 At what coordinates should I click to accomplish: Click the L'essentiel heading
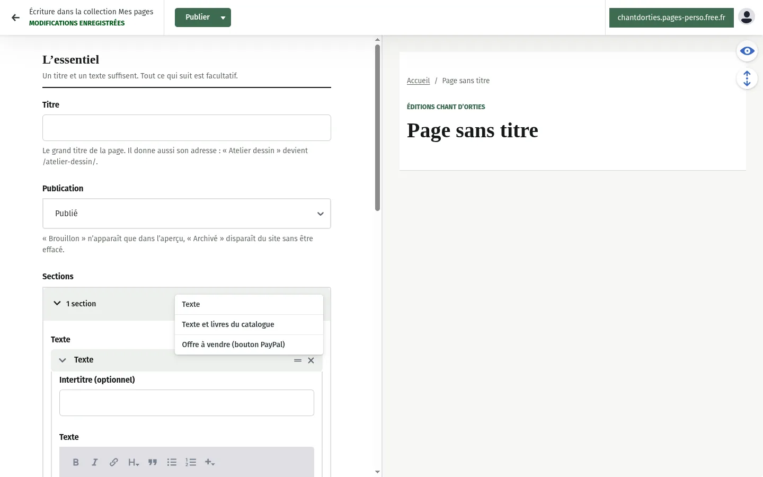pos(70,60)
